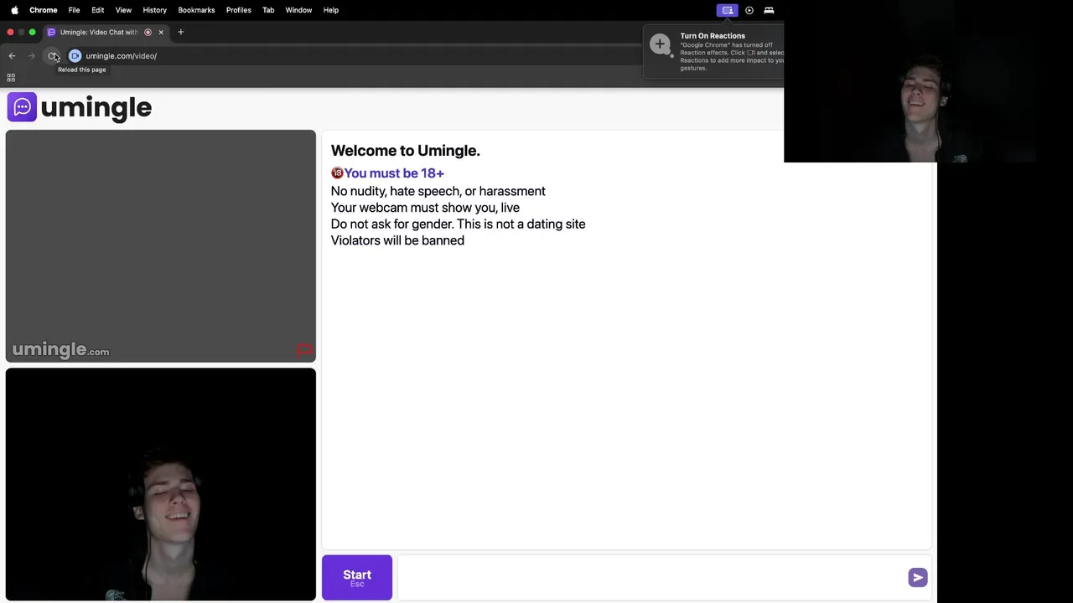Open the Edit menu
The width and height of the screenshot is (1073, 603).
97,10
